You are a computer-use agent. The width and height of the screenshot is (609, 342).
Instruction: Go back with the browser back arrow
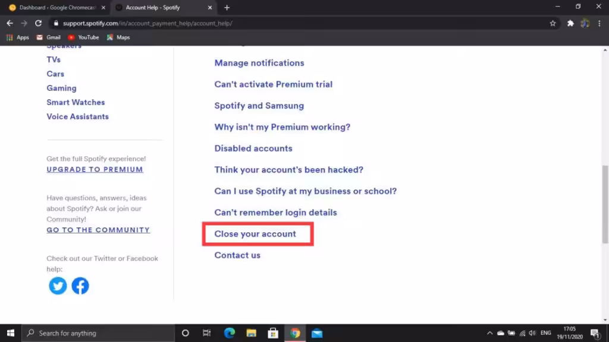10,23
